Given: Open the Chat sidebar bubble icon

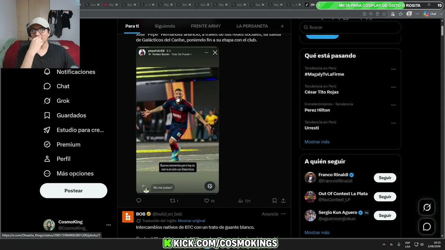Looking at the screenshot, I should click(x=47, y=86).
